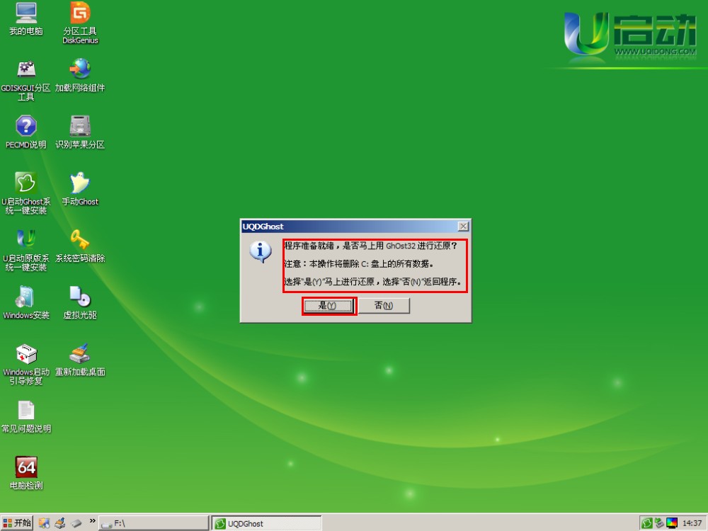
Task: Open 手动Ghost ghost icon
Action: coord(80,189)
